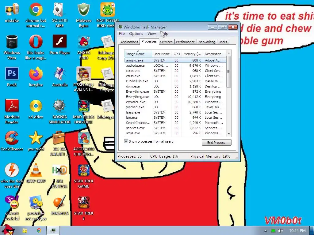
Task: Switch to the Users tab
Action: pos(223,42)
